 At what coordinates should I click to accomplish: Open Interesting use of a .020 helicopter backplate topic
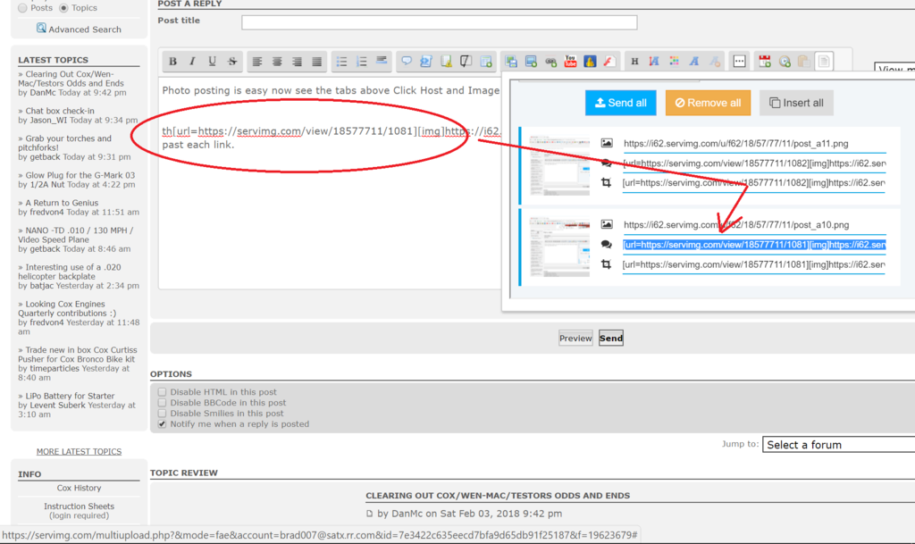pos(70,272)
